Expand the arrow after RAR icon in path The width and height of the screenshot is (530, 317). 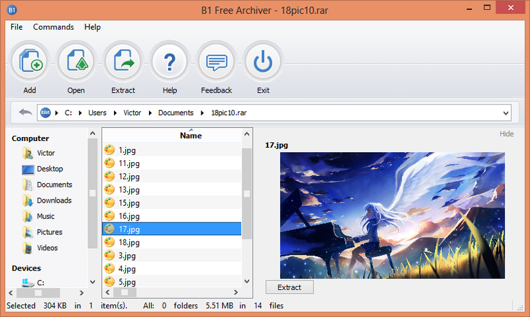coord(56,113)
